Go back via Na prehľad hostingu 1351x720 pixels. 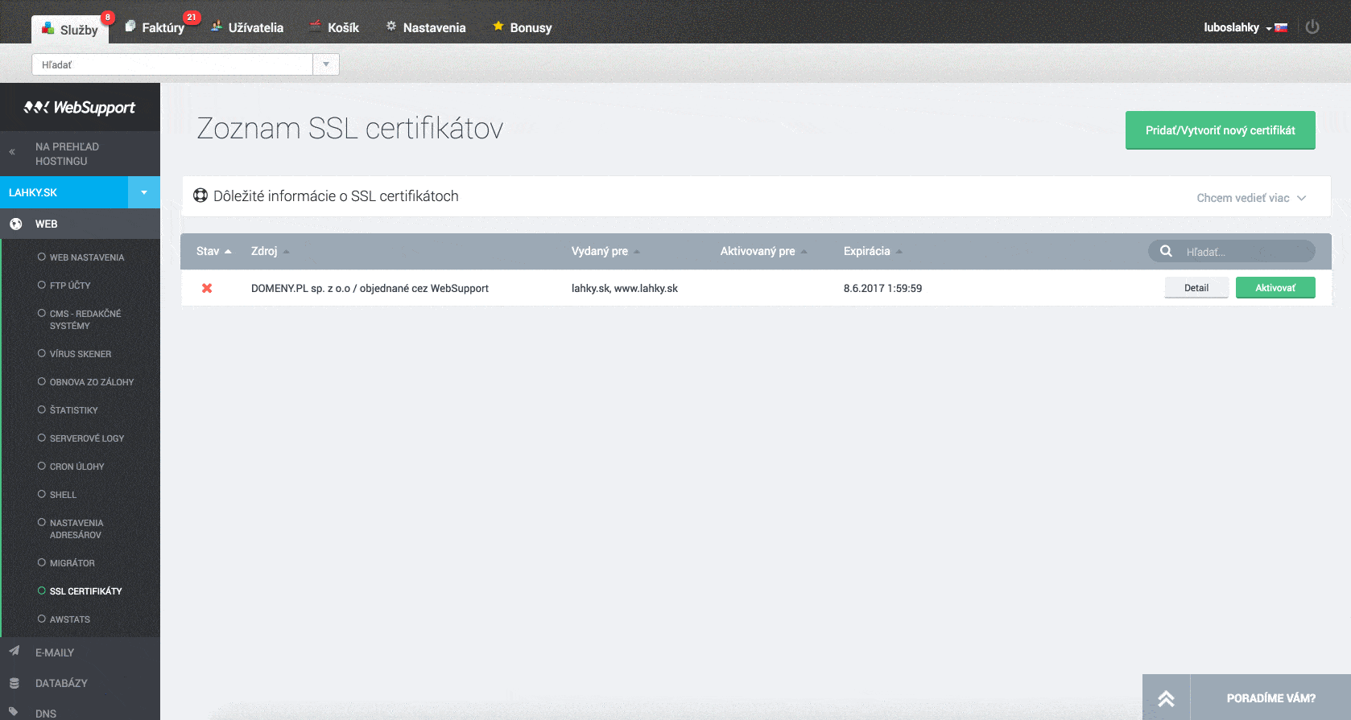[67, 154]
